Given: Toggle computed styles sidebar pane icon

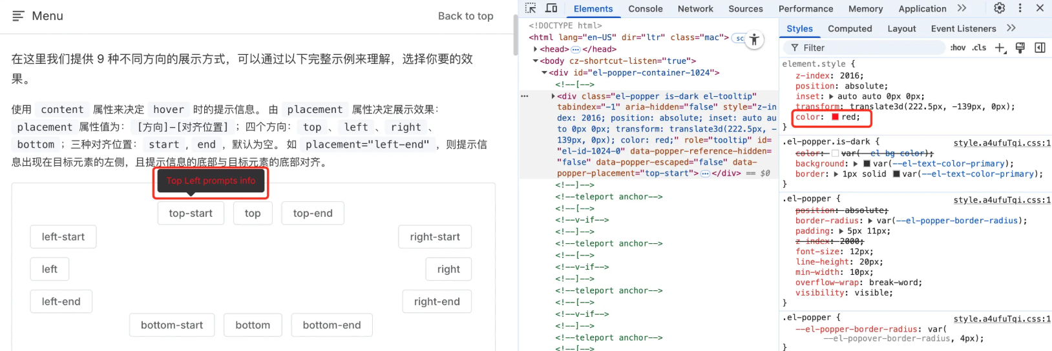Looking at the screenshot, I should 1040,48.
